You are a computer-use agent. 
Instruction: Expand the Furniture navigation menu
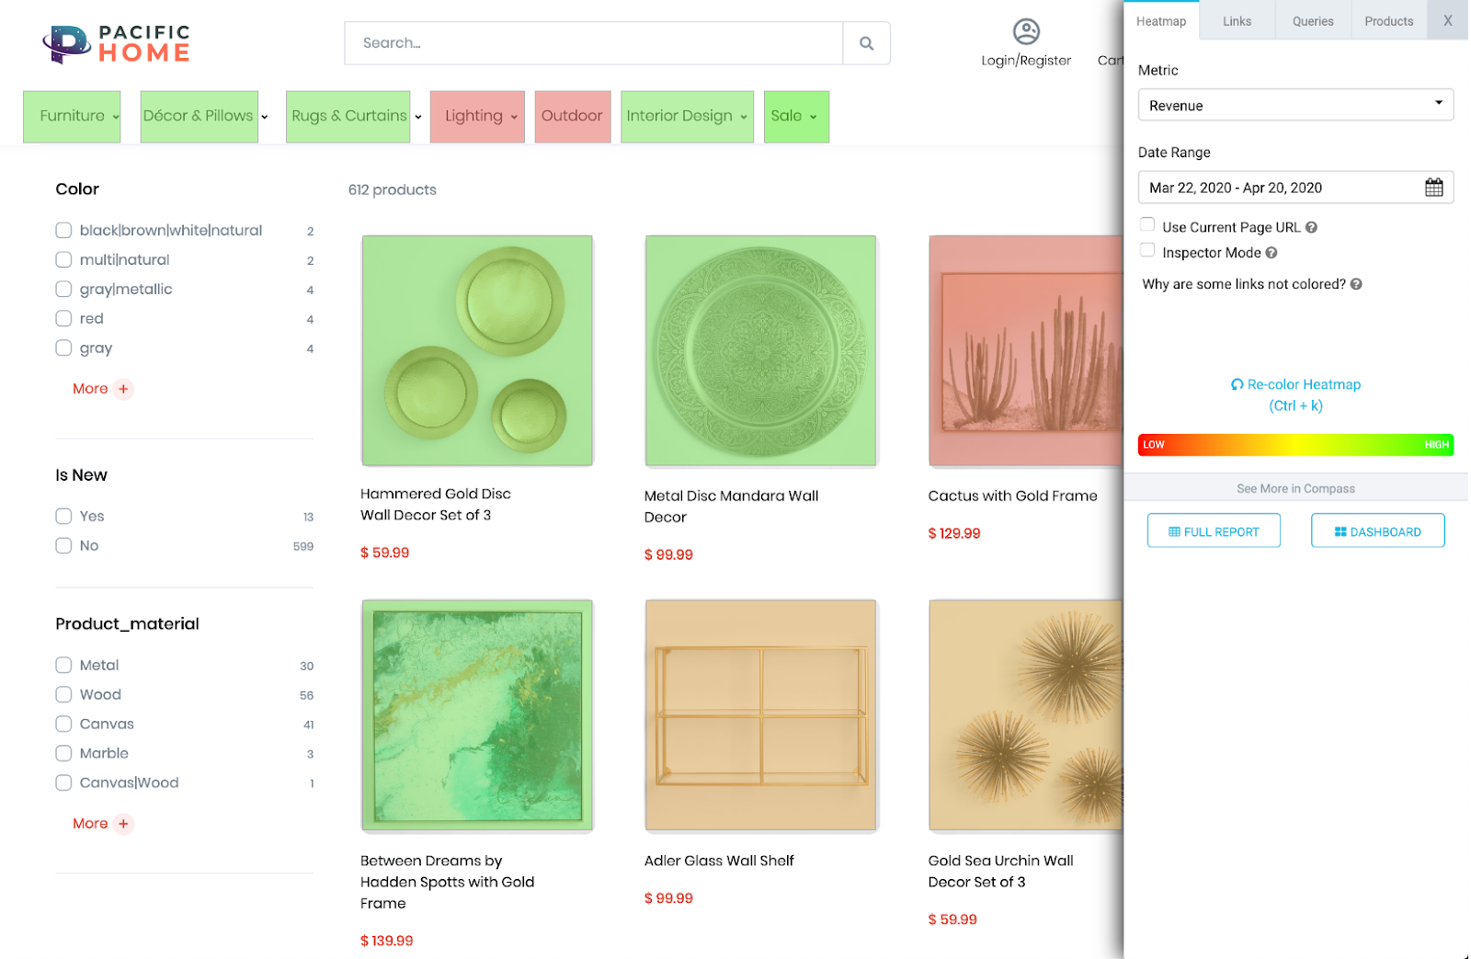[x=72, y=116]
